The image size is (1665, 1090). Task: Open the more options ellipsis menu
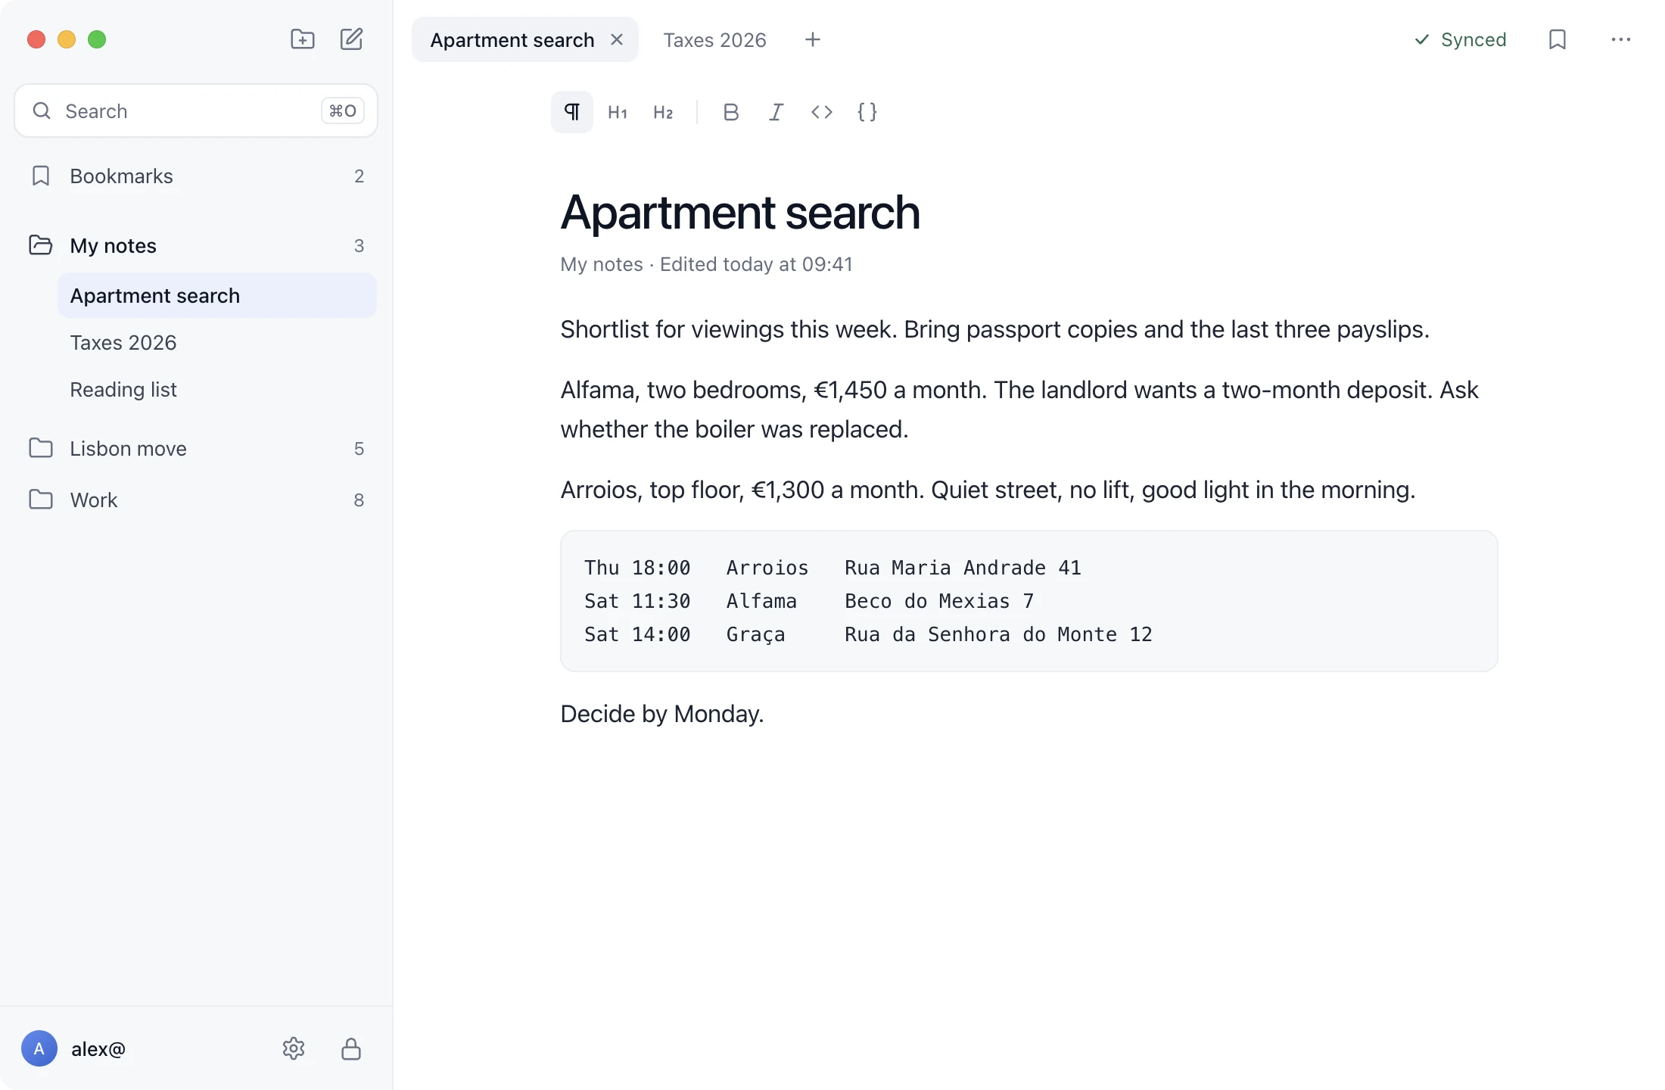click(1621, 39)
